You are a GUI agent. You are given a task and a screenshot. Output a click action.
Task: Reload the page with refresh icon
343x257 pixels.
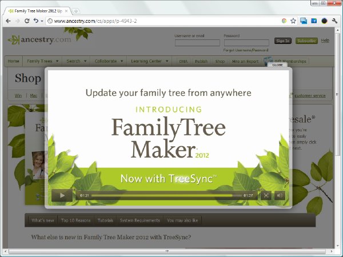[x=27, y=21]
